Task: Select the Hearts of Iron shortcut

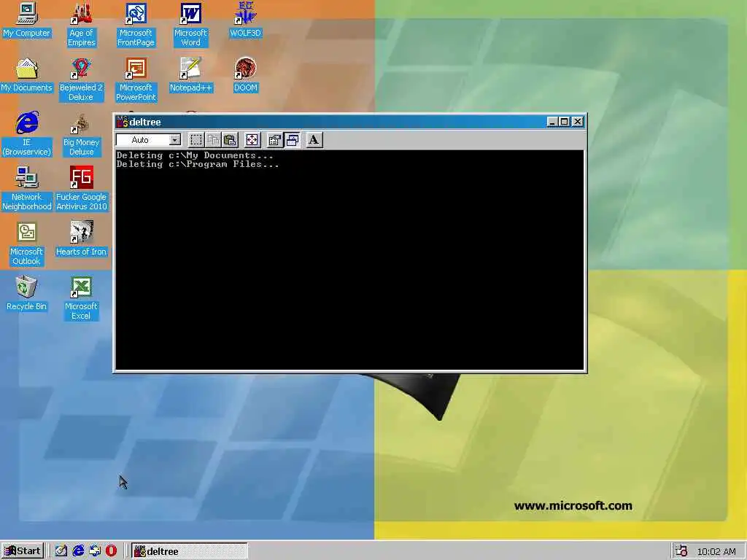Action: point(81,239)
